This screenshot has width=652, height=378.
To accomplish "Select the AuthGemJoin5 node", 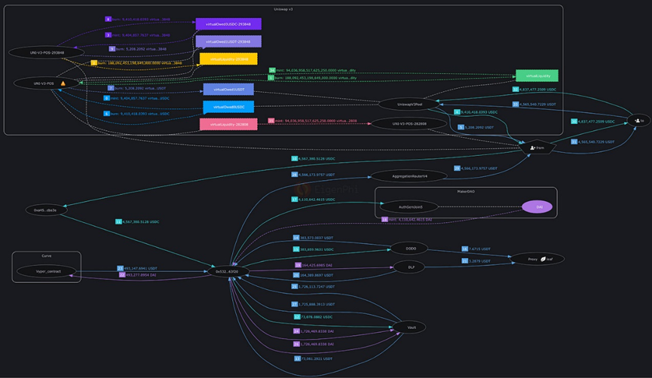I will [x=410, y=206].
